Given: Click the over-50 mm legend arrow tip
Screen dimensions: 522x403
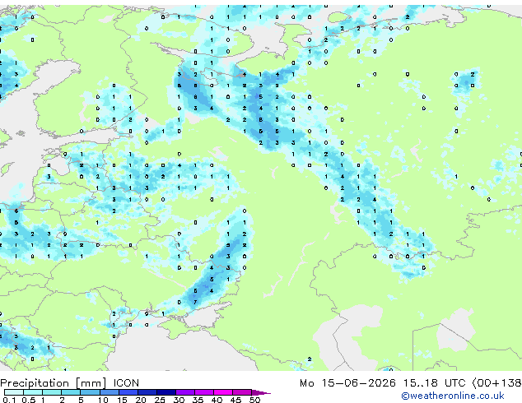Looking at the screenshot, I should tap(261, 392).
